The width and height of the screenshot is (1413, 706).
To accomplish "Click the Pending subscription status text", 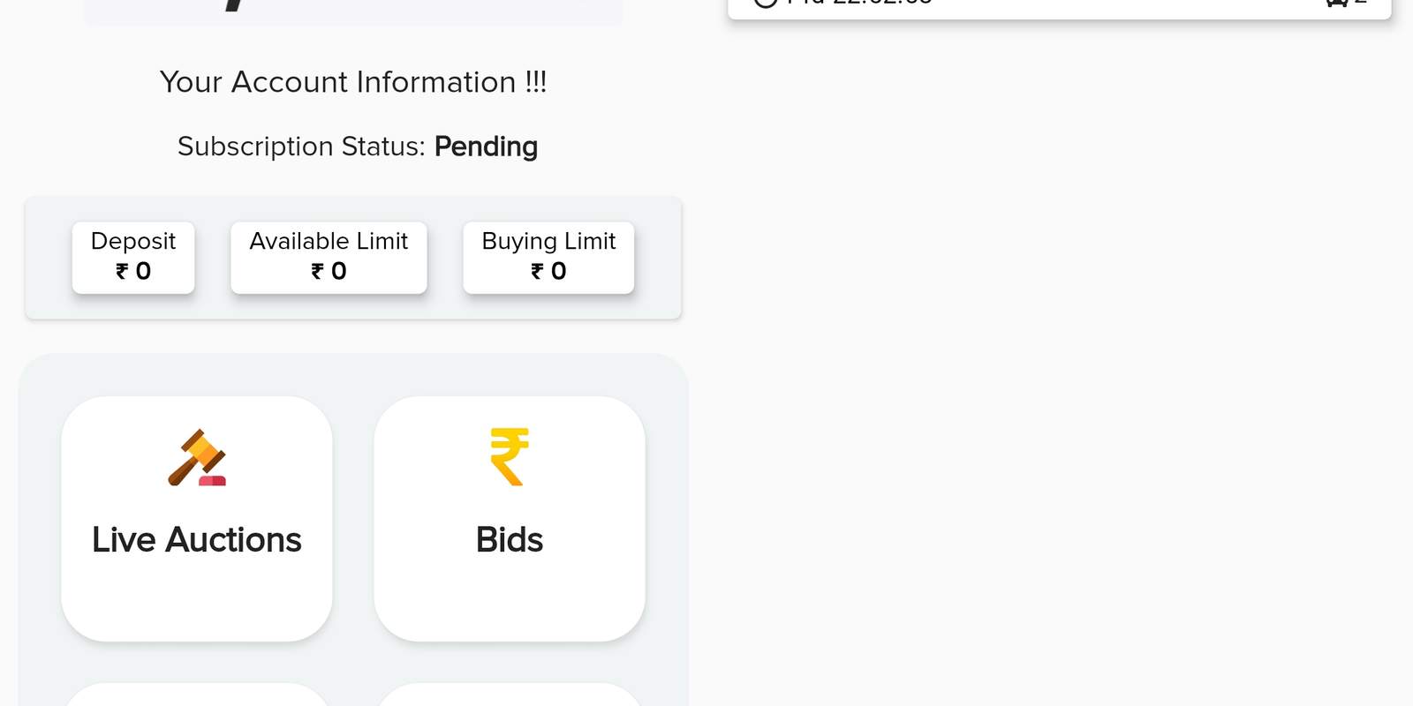I will [486, 146].
